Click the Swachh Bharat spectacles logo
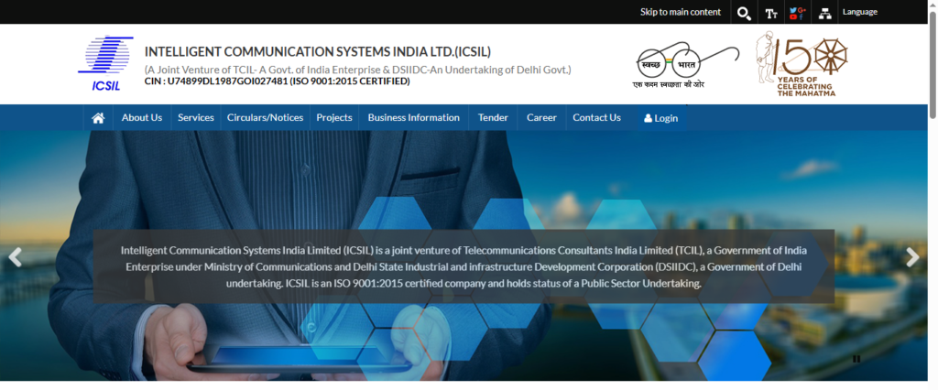938x390 pixels. coord(685,65)
